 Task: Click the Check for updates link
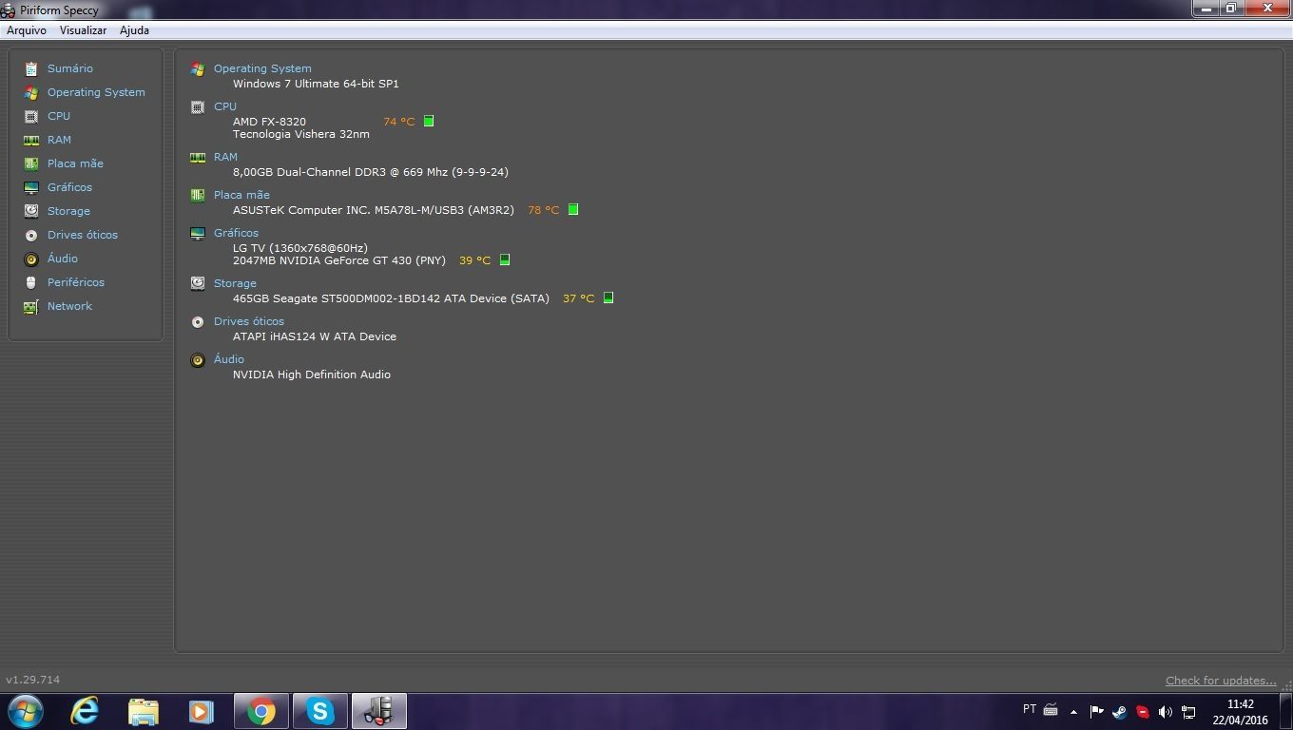(1221, 681)
